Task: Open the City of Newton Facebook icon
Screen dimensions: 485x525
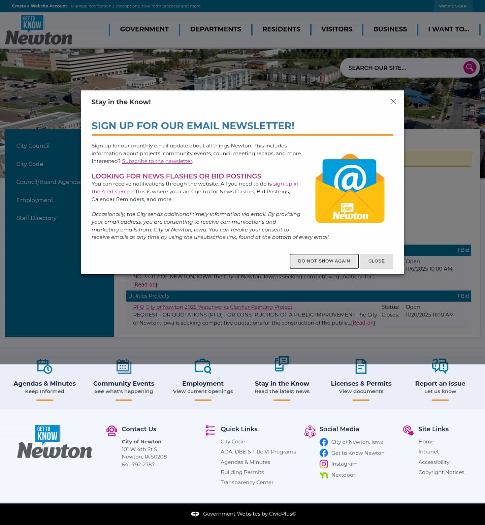Action: (x=324, y=442)
